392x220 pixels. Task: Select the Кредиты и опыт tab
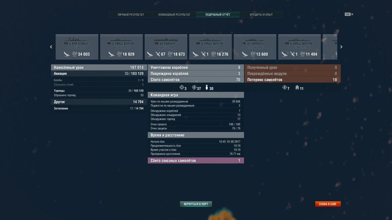coord(261,15)
